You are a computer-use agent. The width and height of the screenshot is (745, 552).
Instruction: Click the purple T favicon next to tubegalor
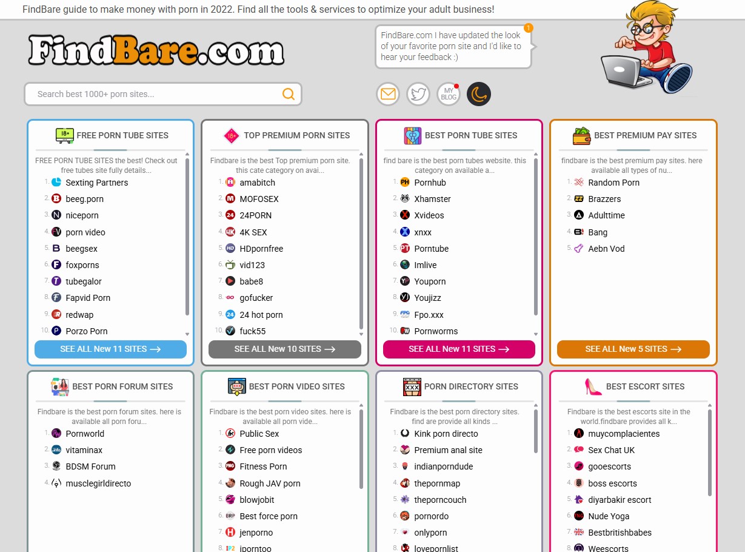click(56, 281)
